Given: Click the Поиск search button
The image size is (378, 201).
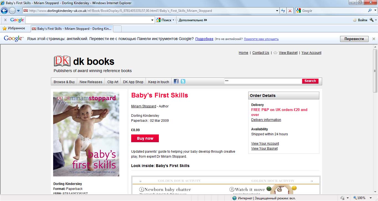Looking at the screenshot, I should (x=164, y=20).
